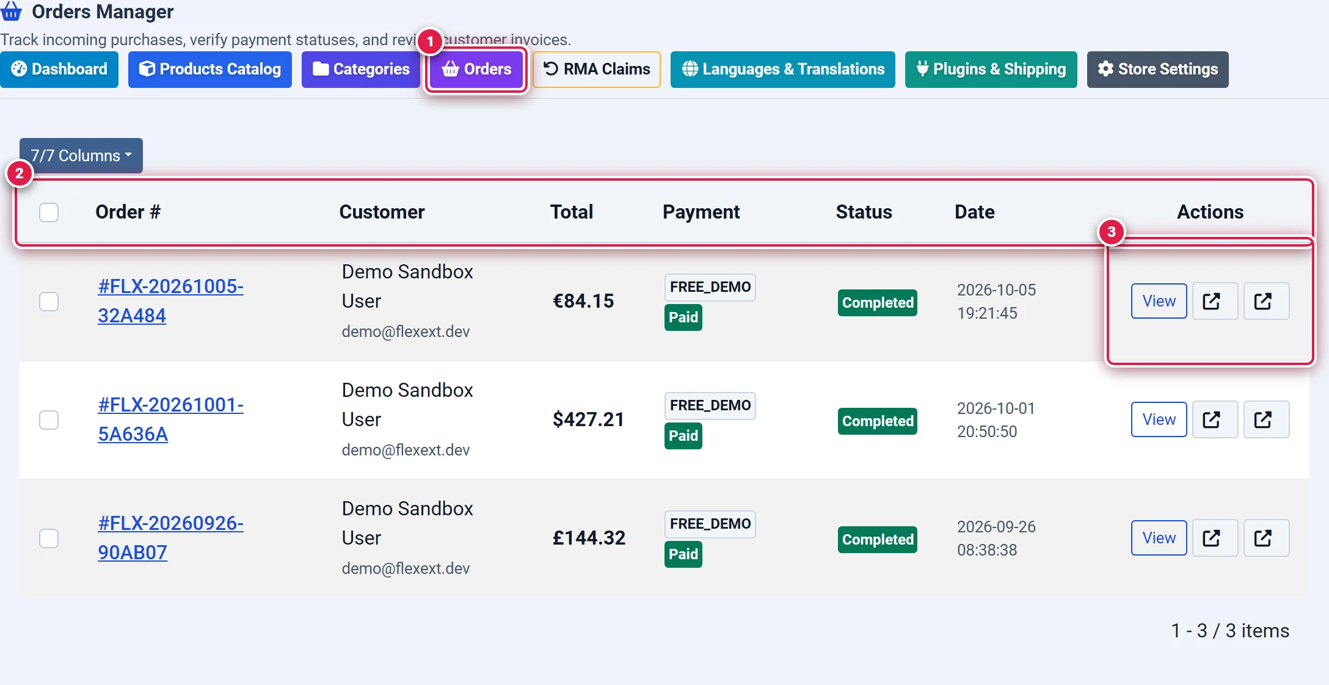Click the Order # column header
The height and width of the screenshot is (685, 1329).
point(128,212)
